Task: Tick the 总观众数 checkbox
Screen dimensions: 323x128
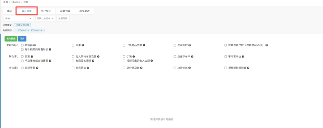Action: click(x=175, y=45)
